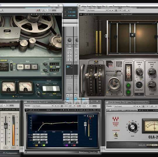Image resolution: width=158 pixels, height=157 pixels.
Task: Toggle REQ band 1 yellow button
Action: (x=36, y=145)
